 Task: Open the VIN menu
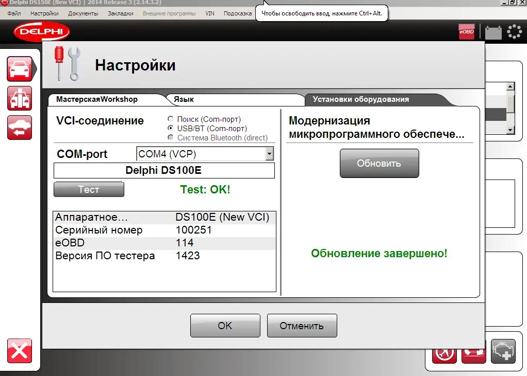210,13
